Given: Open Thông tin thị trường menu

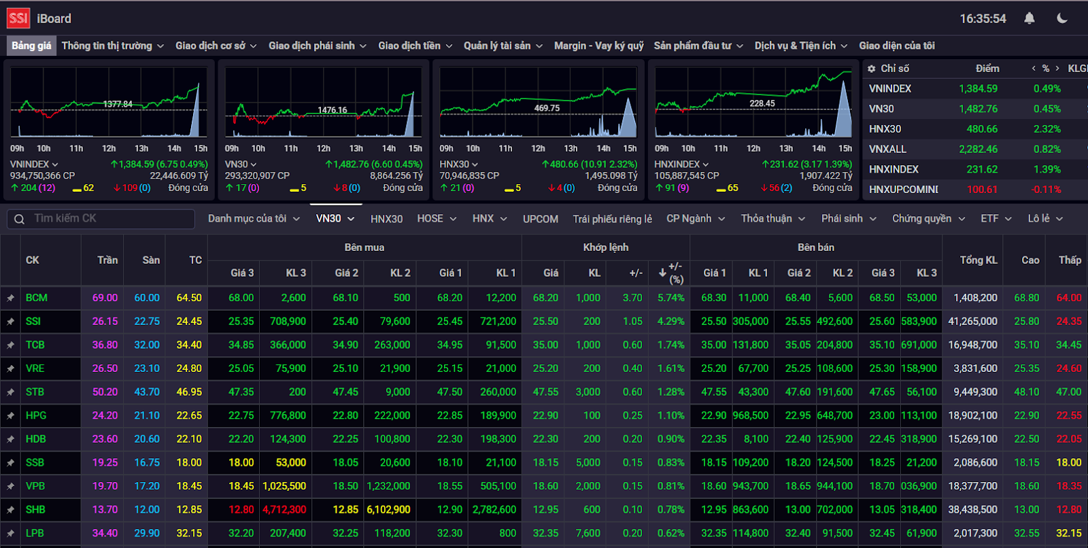Looking at the screenshot, I should pos(113,46).
